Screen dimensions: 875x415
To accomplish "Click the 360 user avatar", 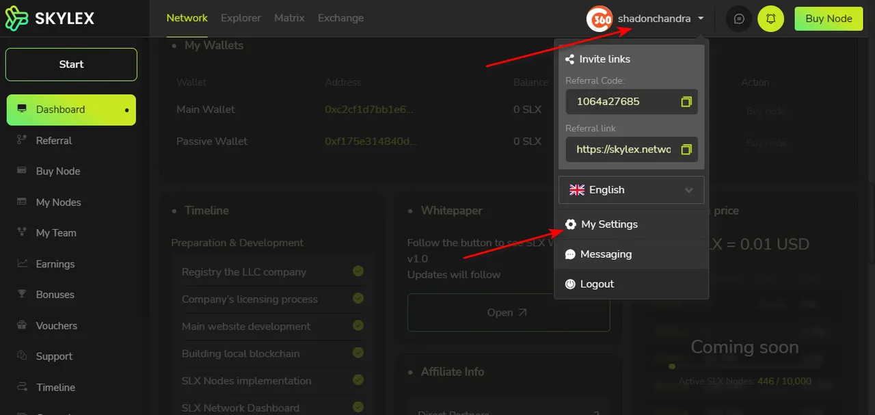I will click(x=600, y=19).
